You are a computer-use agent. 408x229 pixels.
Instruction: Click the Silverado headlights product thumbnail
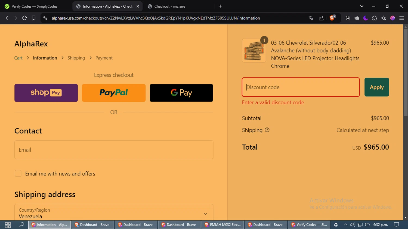click(254, 51)
